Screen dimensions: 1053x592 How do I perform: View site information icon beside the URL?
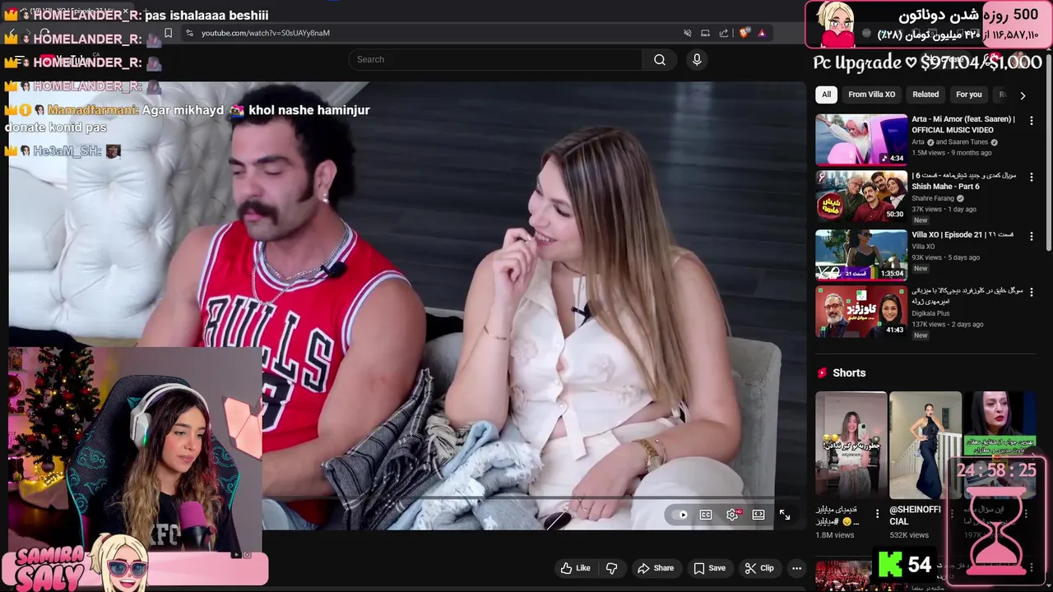point(189,33)
